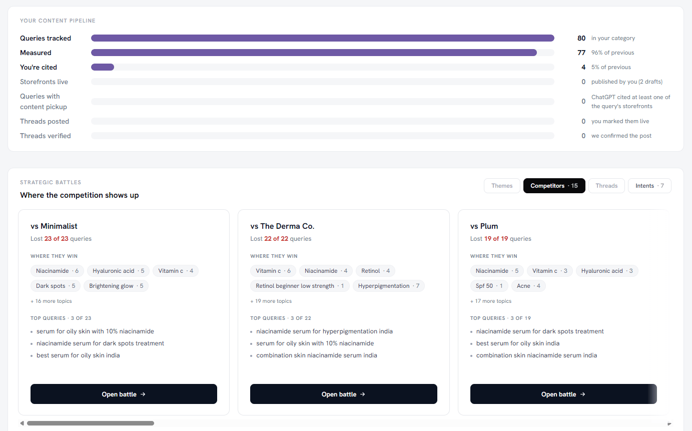The height and width of the screenshot is (431, 692).
Task: Click 'published by you (2 drafts)' text
Action: point(627,82)
